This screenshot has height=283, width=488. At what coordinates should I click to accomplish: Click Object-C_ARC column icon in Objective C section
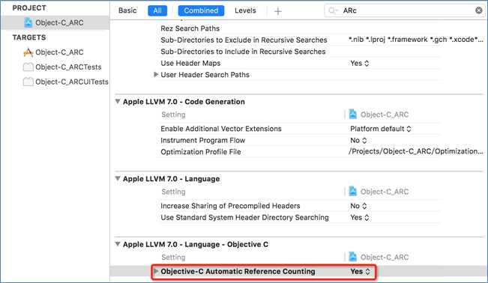352,258
